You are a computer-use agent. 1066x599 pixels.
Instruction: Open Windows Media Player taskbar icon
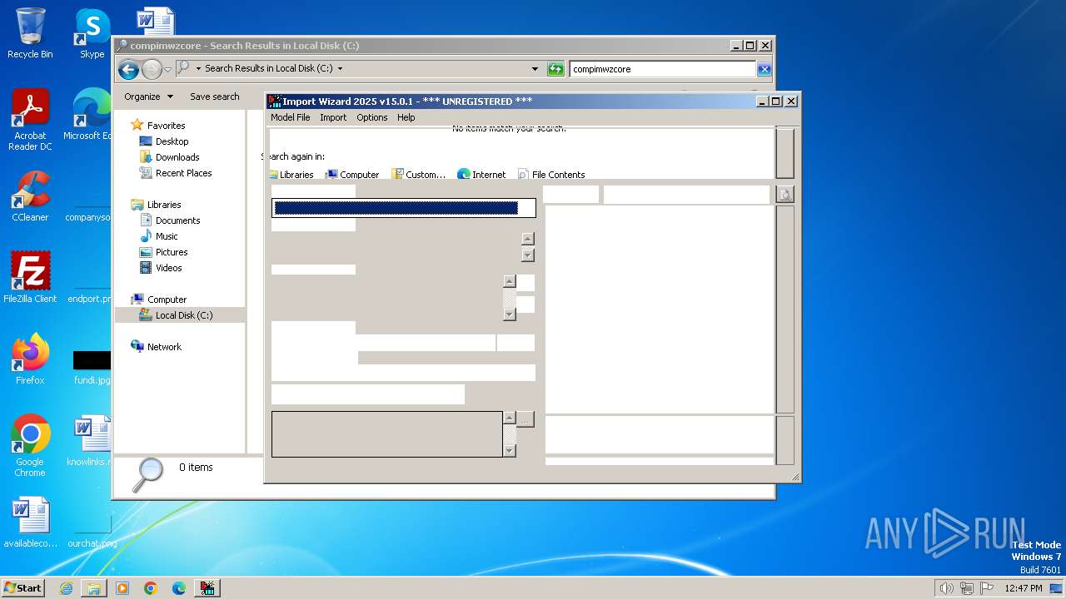click(x=122, y=588)
